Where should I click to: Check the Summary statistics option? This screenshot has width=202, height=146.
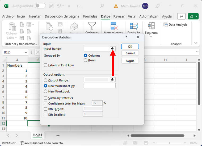pos(46,98)
